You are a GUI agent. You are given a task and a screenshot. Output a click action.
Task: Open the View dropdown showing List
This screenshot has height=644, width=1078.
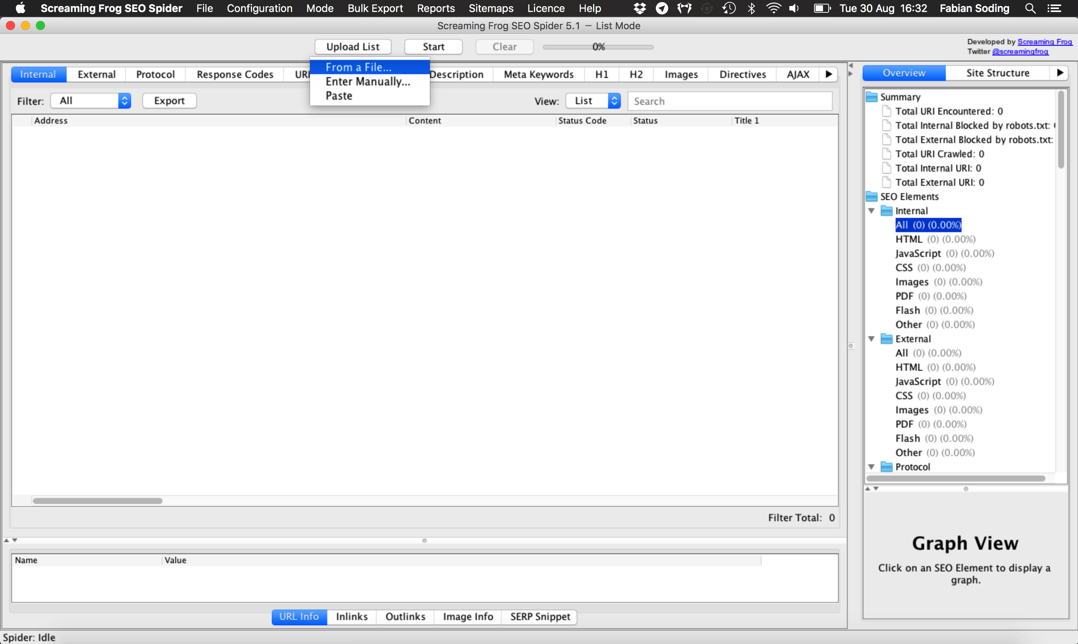click(x=593, y=101)
